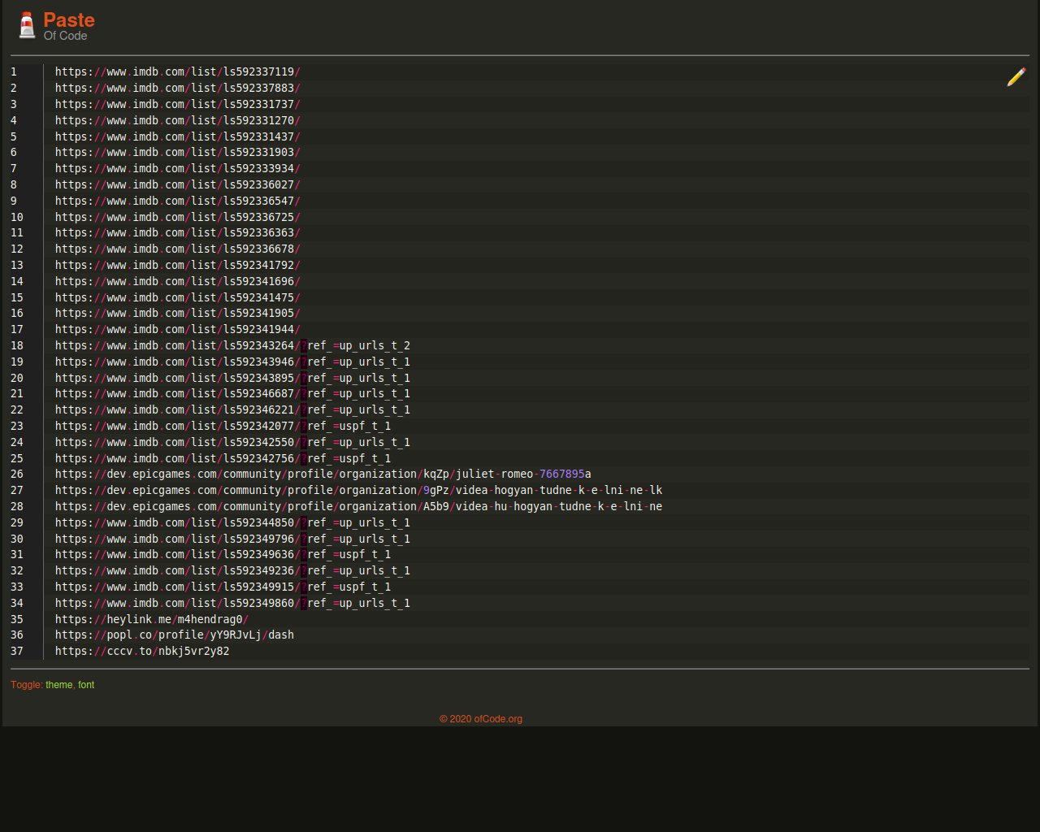This screenshot has height=832, width=1040.
Task: Select line 5 URL ls592331437
Action: [x=178, y=136]
